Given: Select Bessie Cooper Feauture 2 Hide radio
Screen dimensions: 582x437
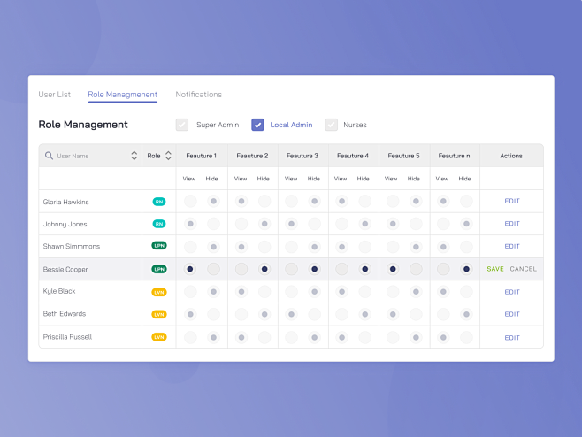Looking at the screenshot, I should pyautogui.click(x=264, y=269).
